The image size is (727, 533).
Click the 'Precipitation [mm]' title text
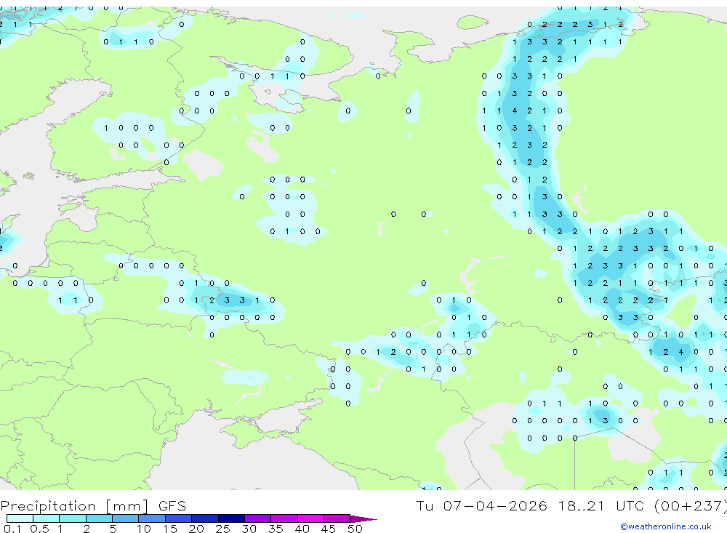click(74, 506)
